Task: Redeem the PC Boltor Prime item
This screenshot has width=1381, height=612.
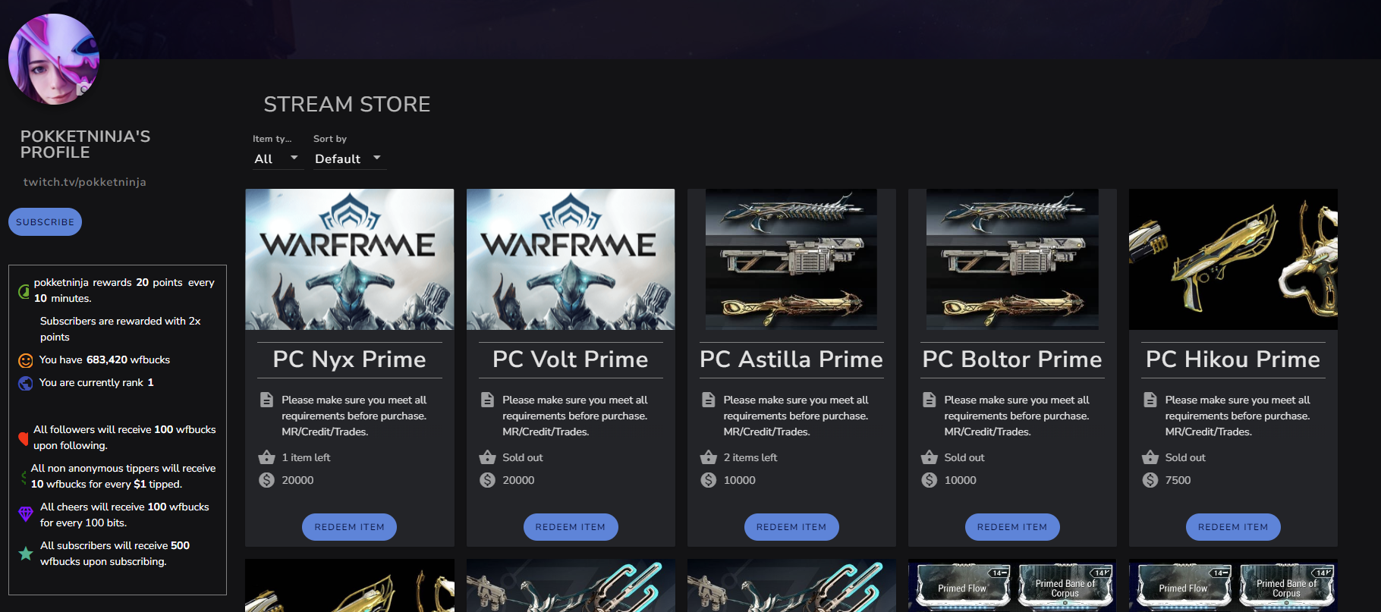Action: (x=1012, y=527)
